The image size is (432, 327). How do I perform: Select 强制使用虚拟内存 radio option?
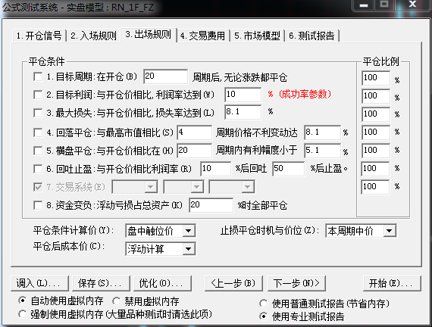click(22, 314)
